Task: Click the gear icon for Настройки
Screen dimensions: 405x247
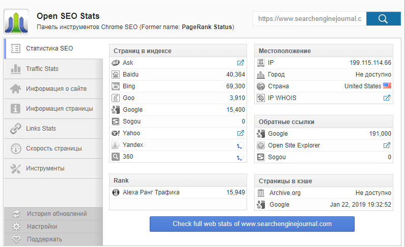Action: (16, 227)
